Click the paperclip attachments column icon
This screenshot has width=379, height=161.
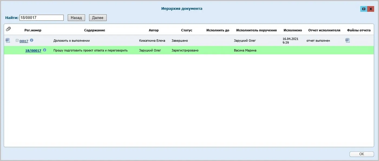[x=8, y=29]
